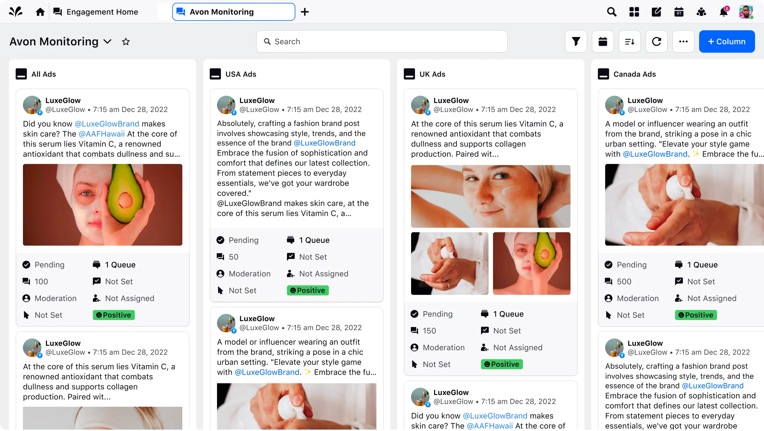The height and width of the screenshot is (431, 764).
Task: Click the Positive sentiment tag in USA Ads
Action: tap(308, 290)
